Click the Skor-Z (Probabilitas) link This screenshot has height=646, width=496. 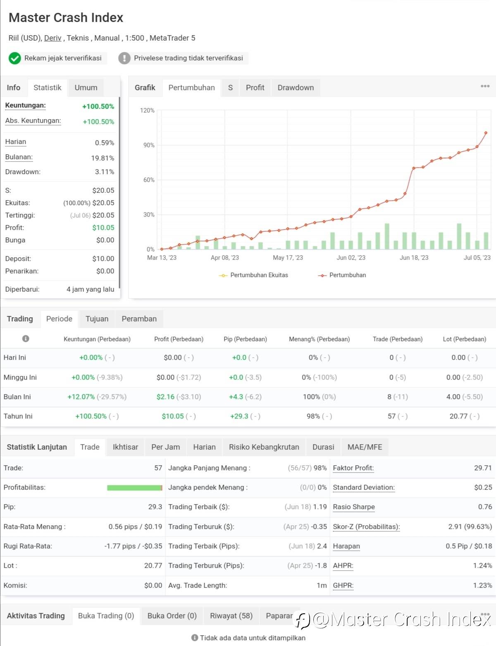(367, 527)
